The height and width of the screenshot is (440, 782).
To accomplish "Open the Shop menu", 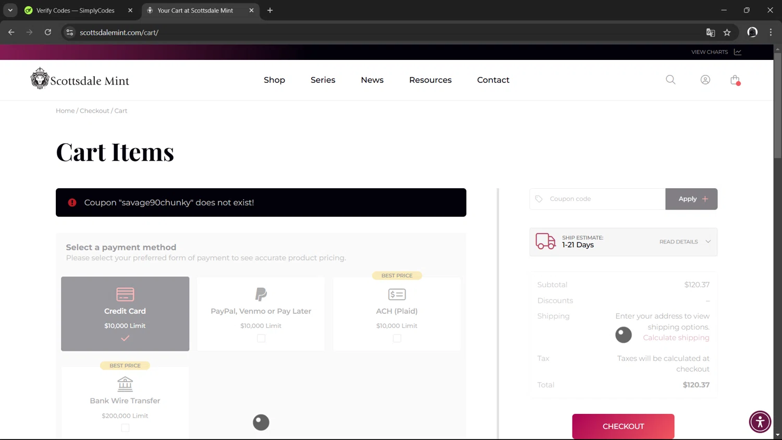I will pos(274,80).
